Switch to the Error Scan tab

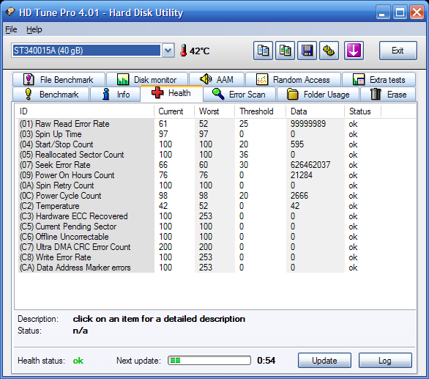coord(239,95)
